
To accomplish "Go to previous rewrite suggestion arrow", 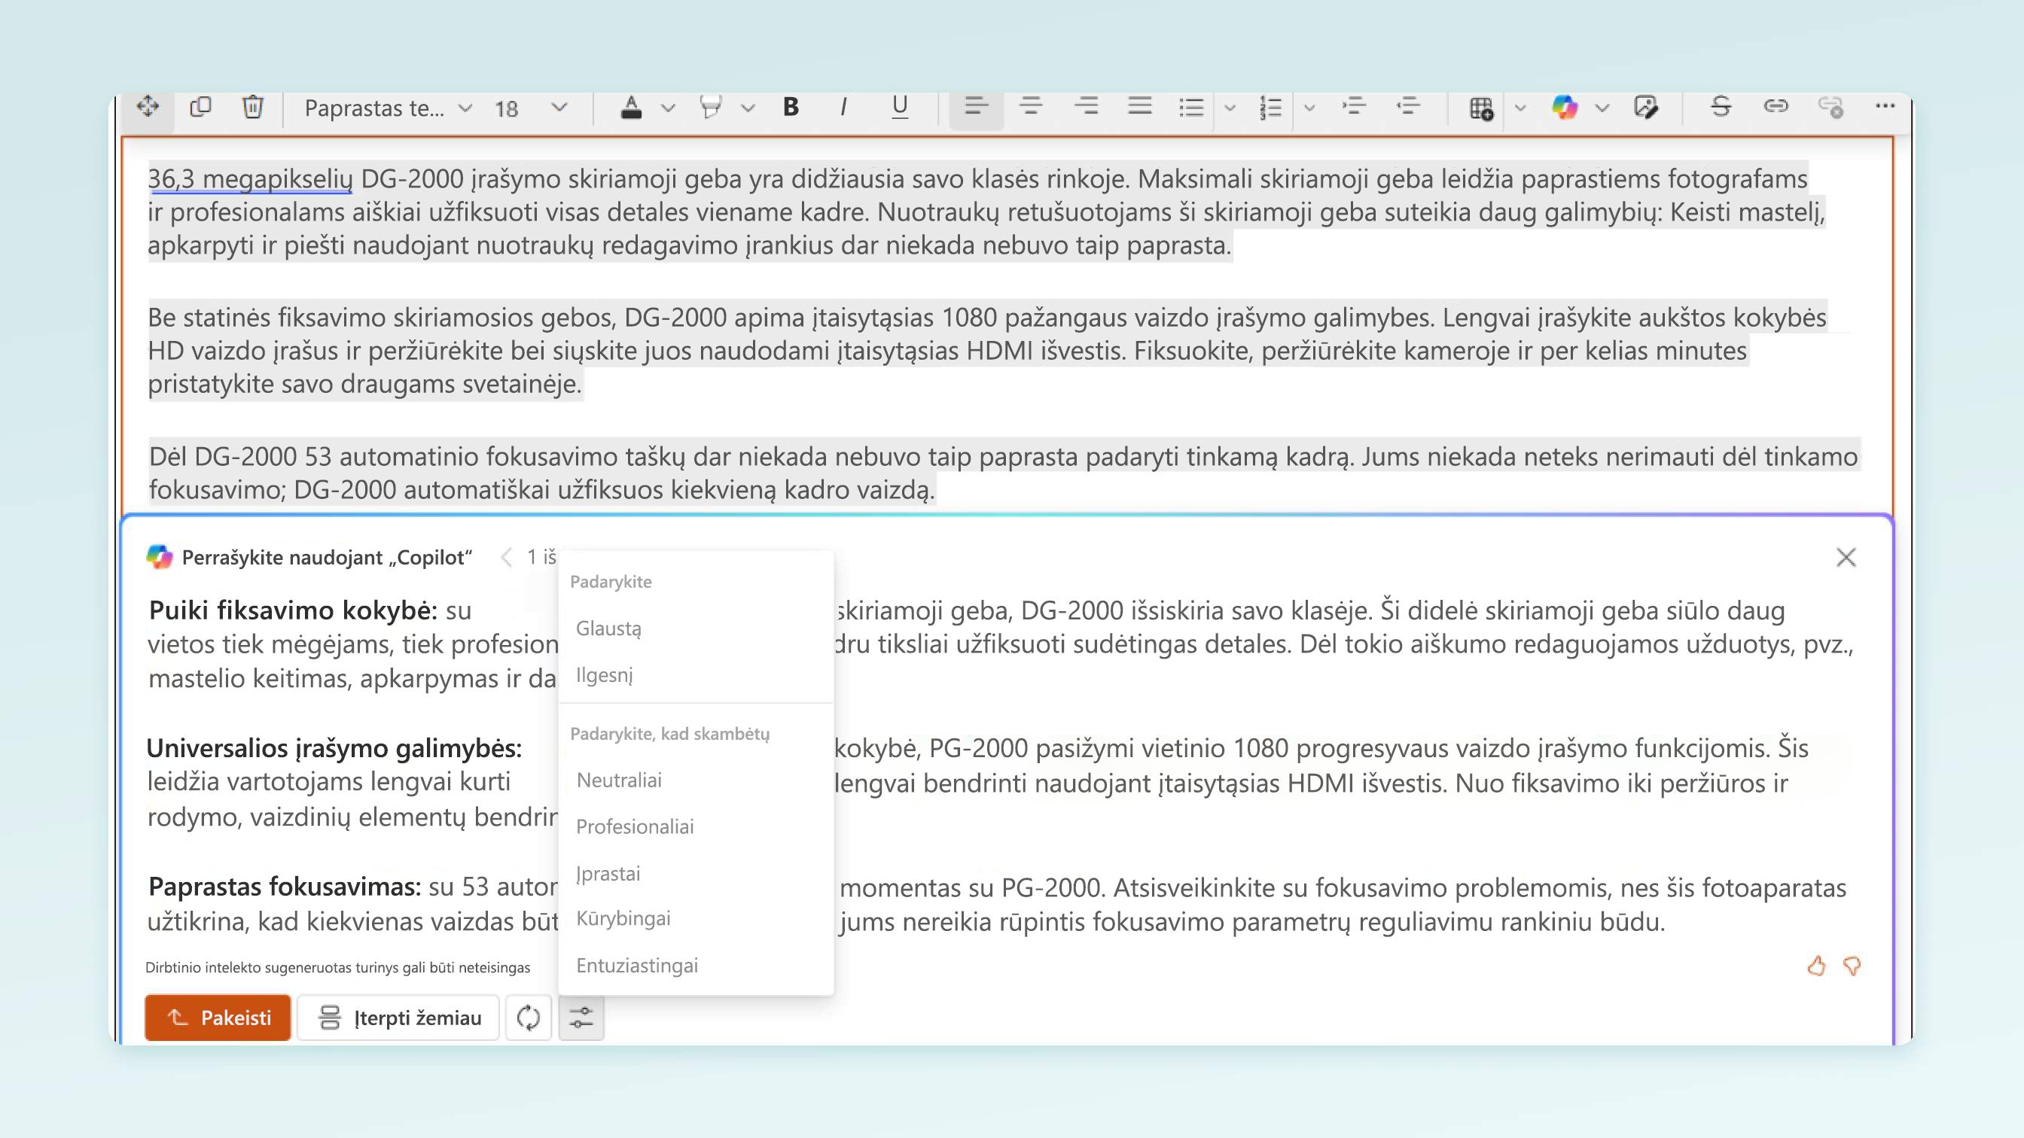I will click(507, 557).
